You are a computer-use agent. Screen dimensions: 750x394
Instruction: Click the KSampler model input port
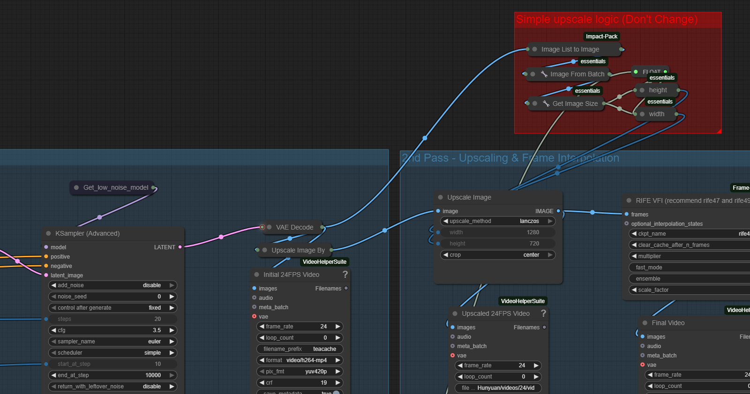coord(46,247)
